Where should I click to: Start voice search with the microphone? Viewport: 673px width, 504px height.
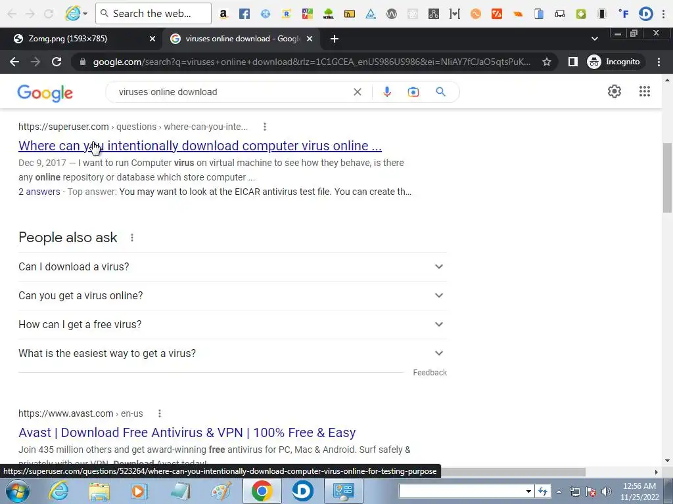click(x=386, y=92)
